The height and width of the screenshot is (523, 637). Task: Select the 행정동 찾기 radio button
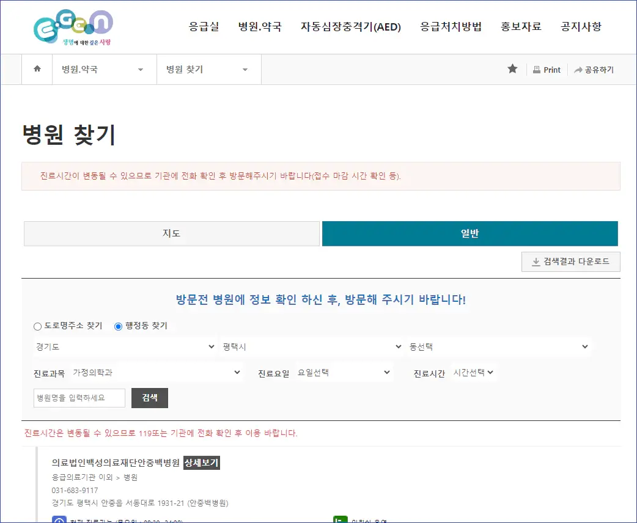pos(117,326)
